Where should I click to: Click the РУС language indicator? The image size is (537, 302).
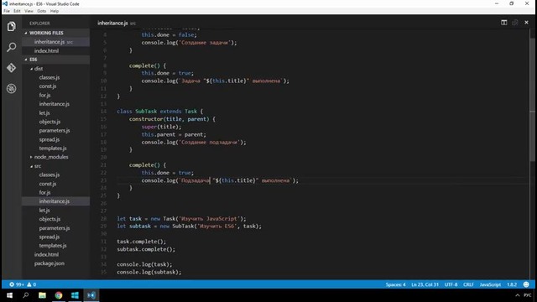[x=528, y=295]
